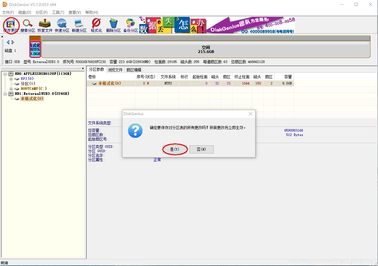Viewport: 378px width, 266px height.
Task: Click the 容量 column header
Action: [284, 77]
